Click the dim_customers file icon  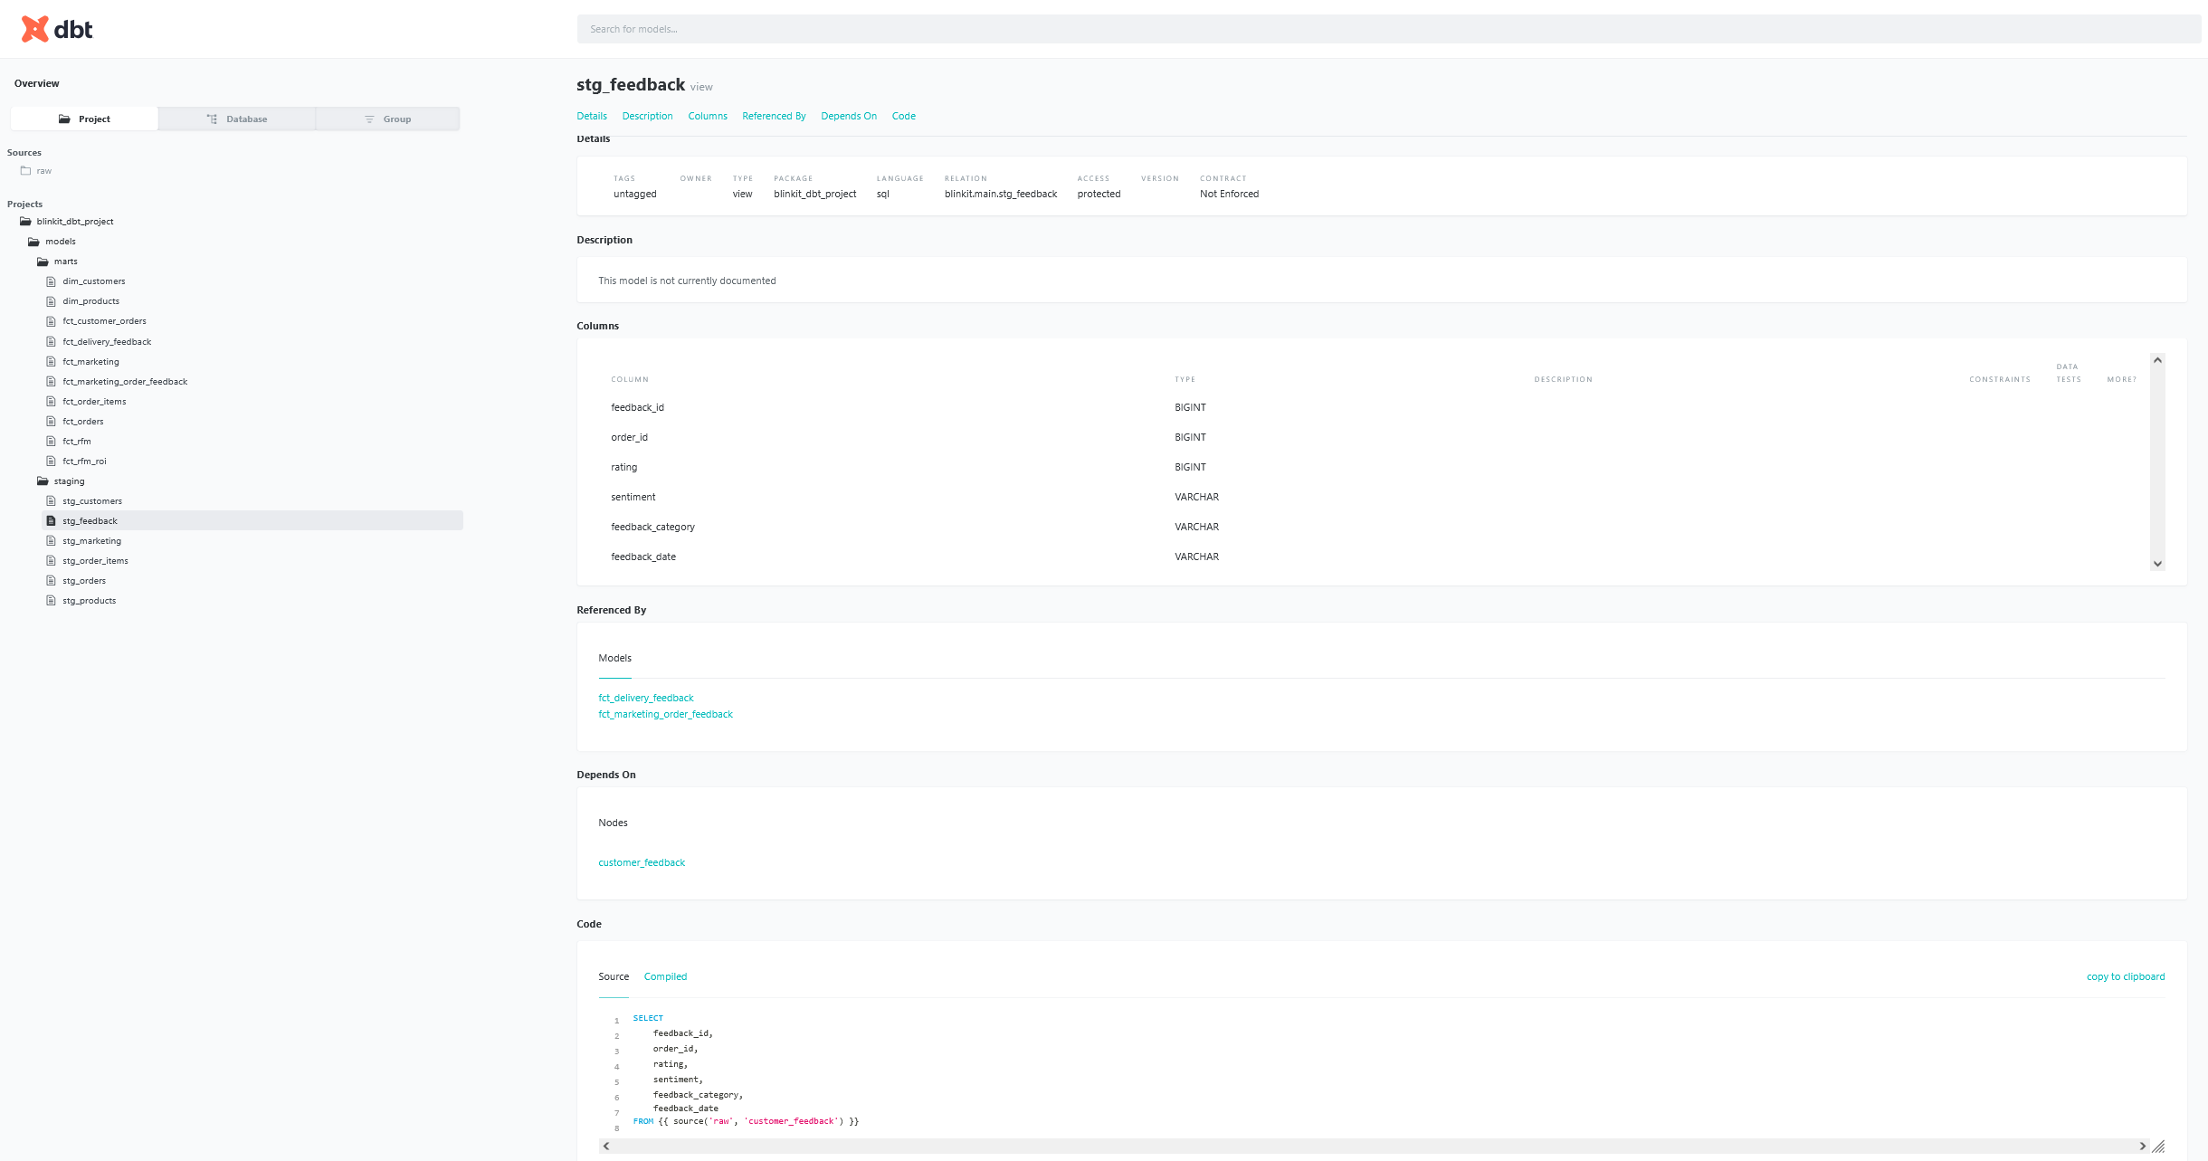click(52, 281)
